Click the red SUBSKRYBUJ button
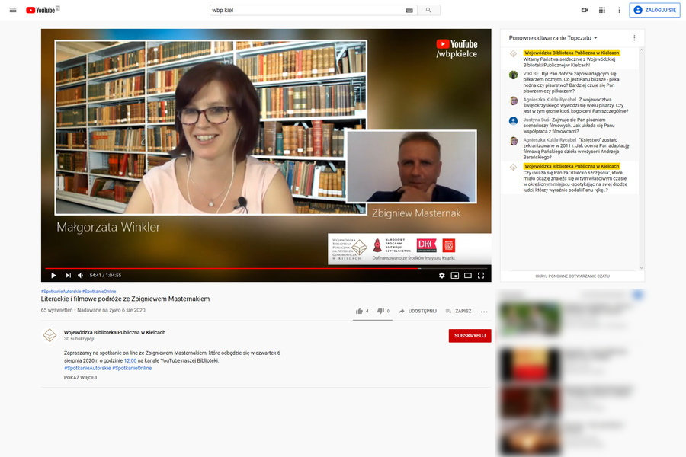The image size is (686, 457). (470, 335)
